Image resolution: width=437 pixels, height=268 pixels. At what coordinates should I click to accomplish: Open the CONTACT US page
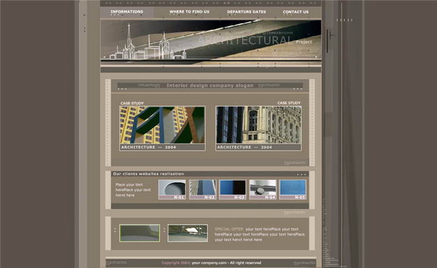tap(295, 12)
